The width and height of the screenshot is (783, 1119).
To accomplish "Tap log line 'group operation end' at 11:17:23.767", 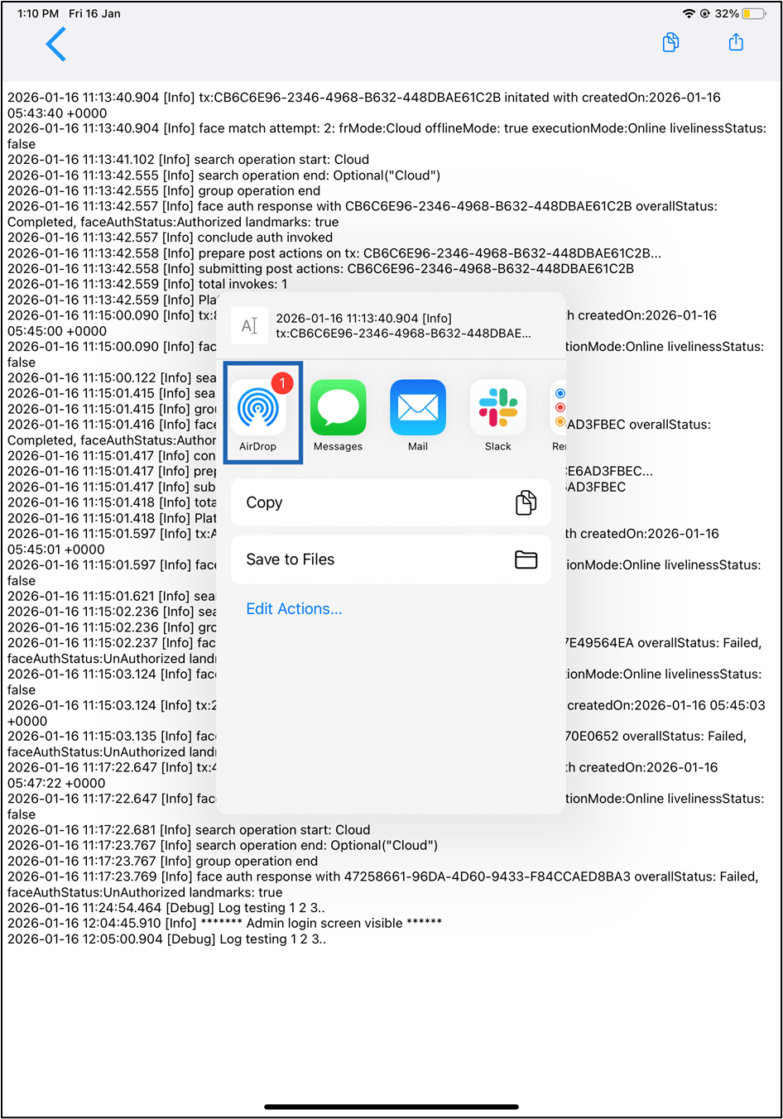I will pyautogui.click(x=163, y=862).
